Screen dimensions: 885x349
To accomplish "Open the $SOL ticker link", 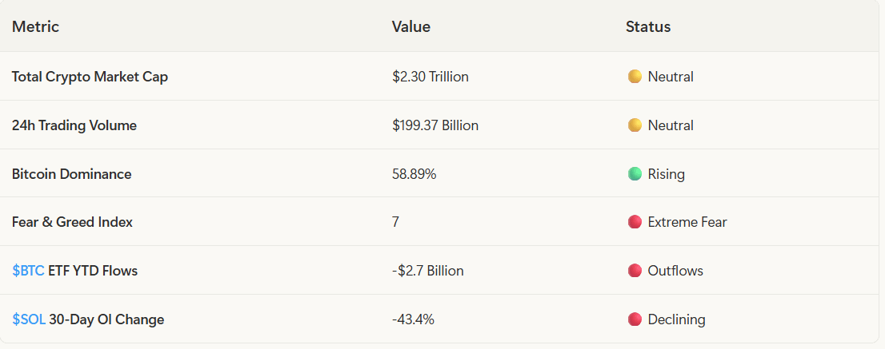I will (29, 319).
